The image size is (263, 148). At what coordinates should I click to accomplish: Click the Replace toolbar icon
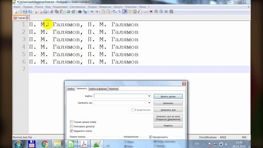pyautogui.click(x=85, y=12)
